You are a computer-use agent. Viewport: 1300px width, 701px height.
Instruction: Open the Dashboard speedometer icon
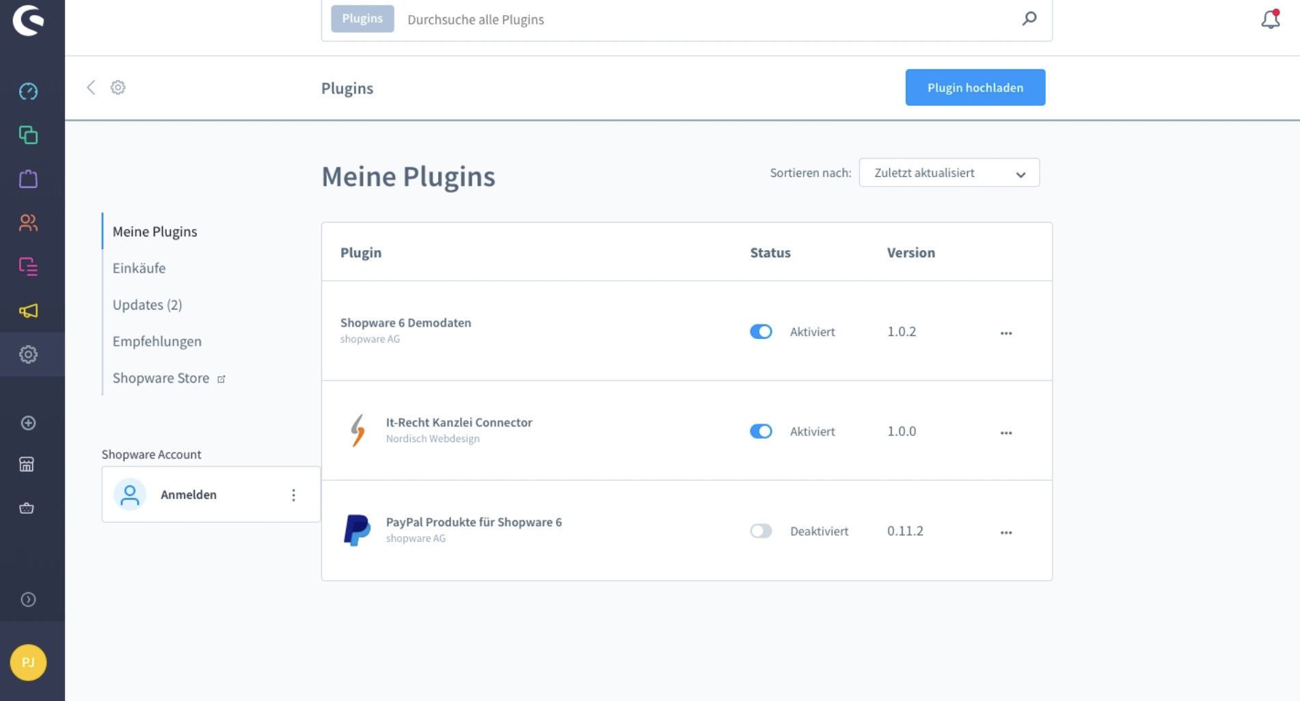(x=28, y=92)
